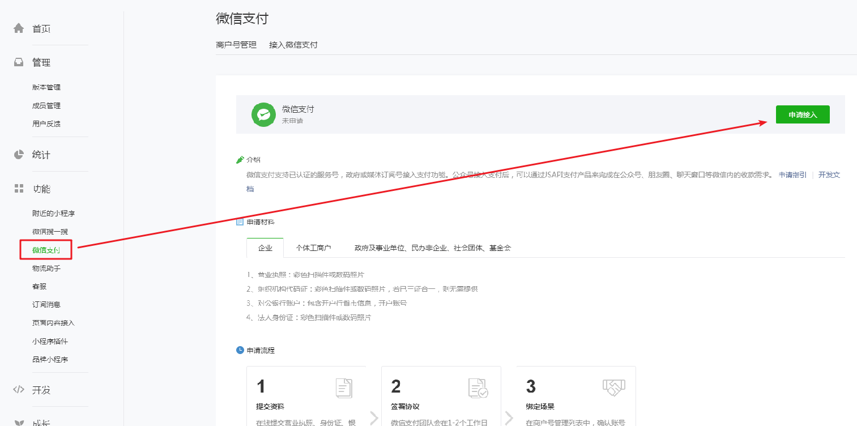Open 物流助手 in the sidebar
857x426 pixels.
click(x=46, y=268)
